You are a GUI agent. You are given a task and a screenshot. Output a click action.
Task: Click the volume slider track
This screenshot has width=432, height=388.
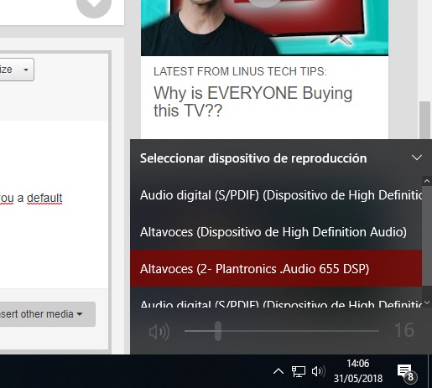pyautogui.click(x=282, y=331)
